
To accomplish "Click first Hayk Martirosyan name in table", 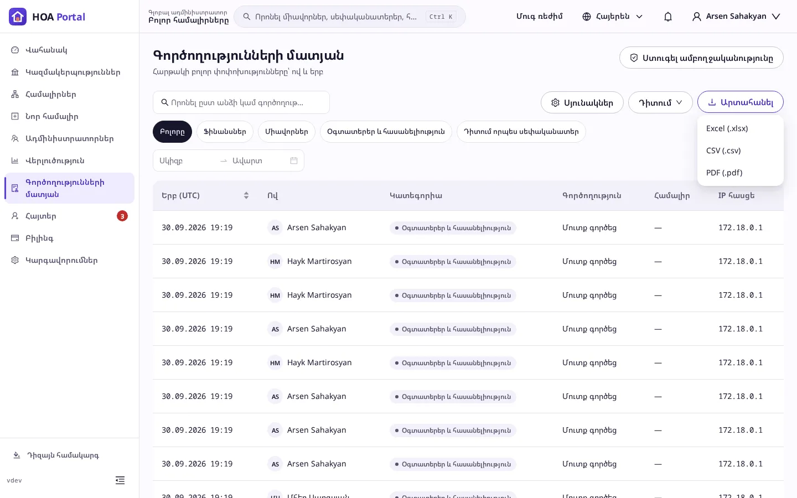I will pyautogui.click(x=319, y=261).
